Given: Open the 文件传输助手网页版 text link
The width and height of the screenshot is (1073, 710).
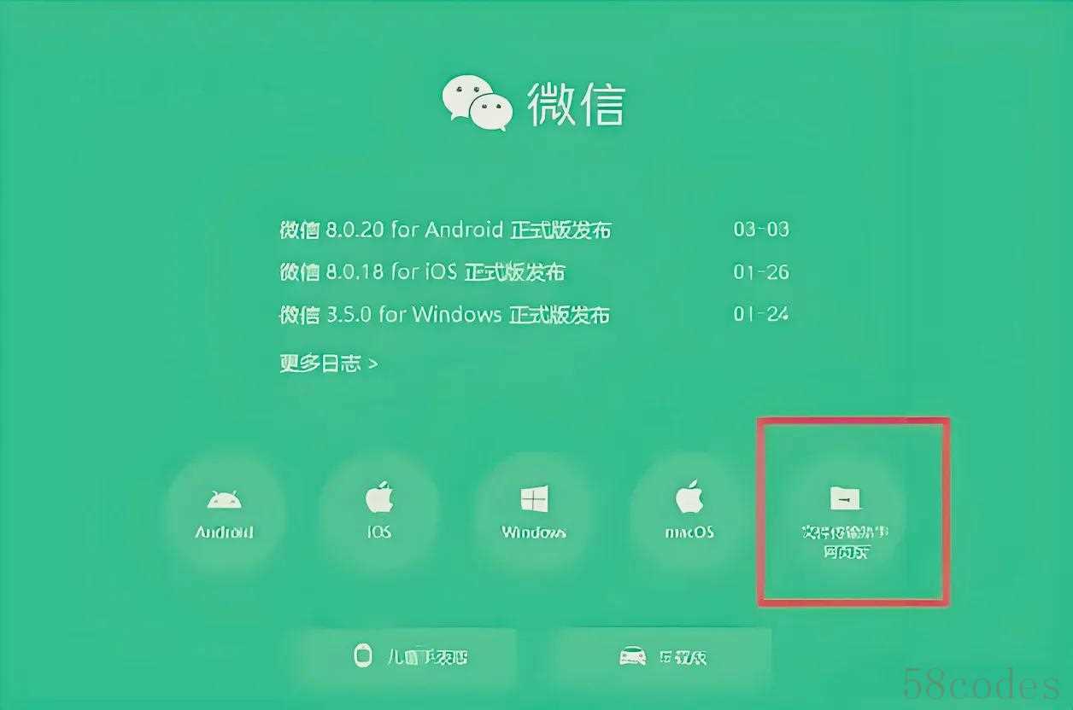Looking at the screenshot, I should (845, 542).
